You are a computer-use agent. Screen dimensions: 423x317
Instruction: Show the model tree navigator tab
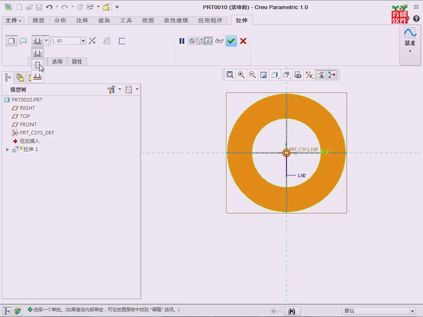(8, 78)
